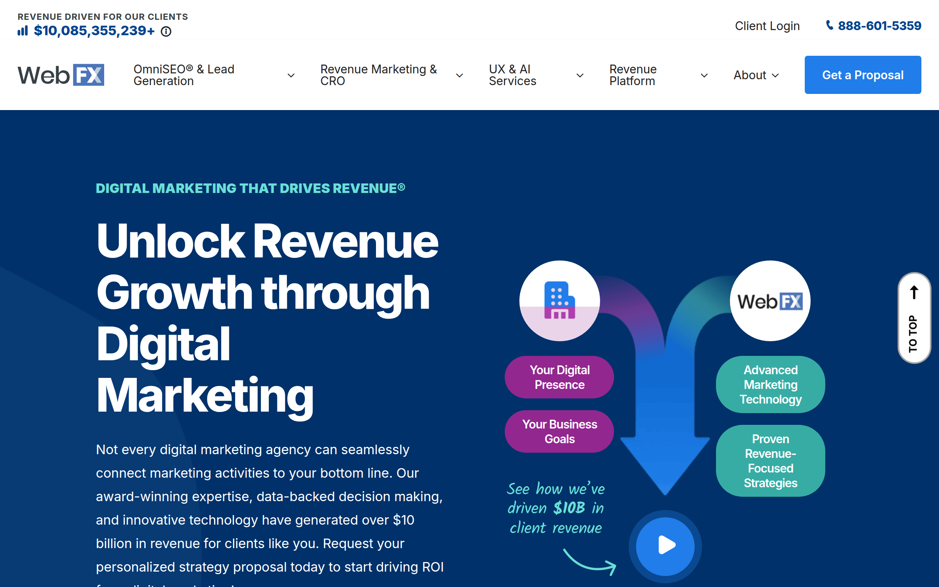Click the building icon circle
939x587 pixels.
(559, 300)
